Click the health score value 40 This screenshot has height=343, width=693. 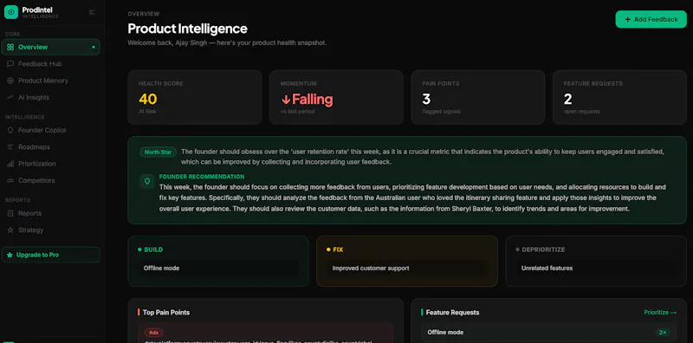tap(148, 99)
